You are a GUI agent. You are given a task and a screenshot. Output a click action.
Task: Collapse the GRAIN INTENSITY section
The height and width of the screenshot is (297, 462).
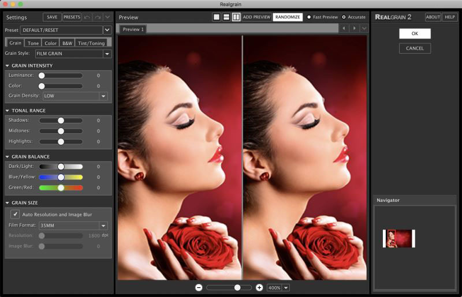[8, 66]
